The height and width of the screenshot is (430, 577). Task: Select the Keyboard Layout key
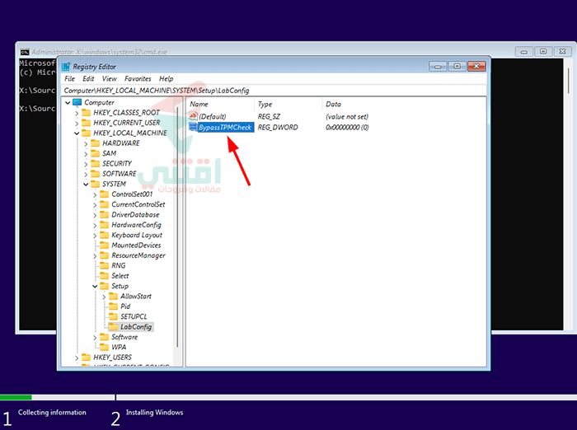pos(137,235)
